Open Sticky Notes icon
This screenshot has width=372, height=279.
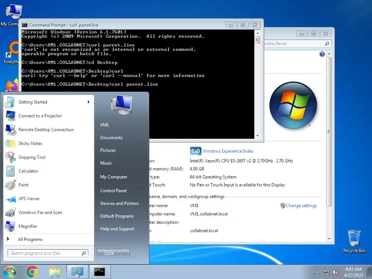coord(10,143)
